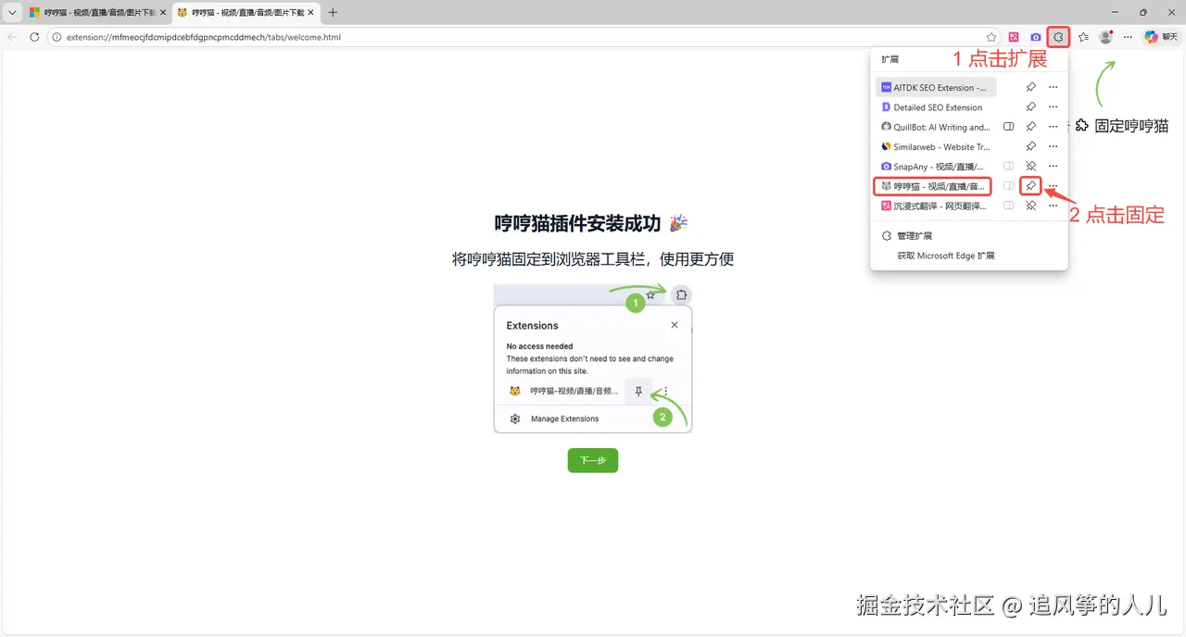Click the 扩展 panel header text
Screen dimensions: 1186x637
click(889, 59)
